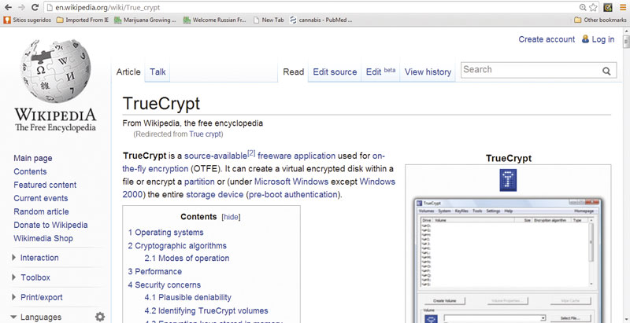630x323 pixels.
Task: Open the View history tab
Action: click(x=428, y=72)
